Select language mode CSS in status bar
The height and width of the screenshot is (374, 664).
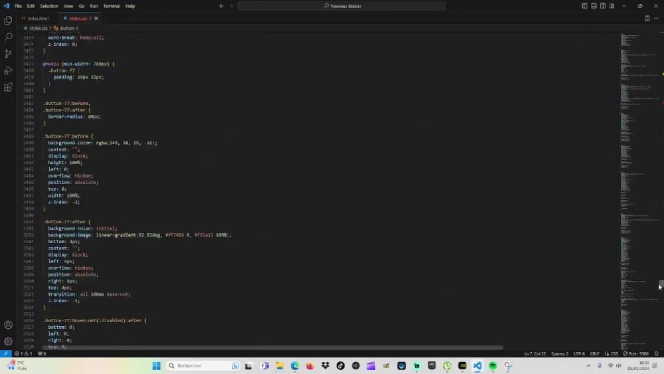click(614, 353)
